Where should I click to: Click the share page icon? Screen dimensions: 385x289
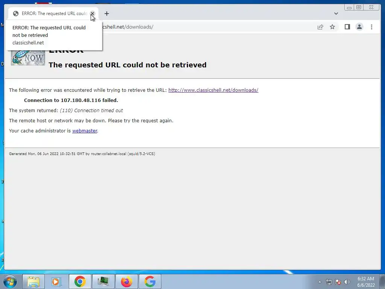[320, 27]
